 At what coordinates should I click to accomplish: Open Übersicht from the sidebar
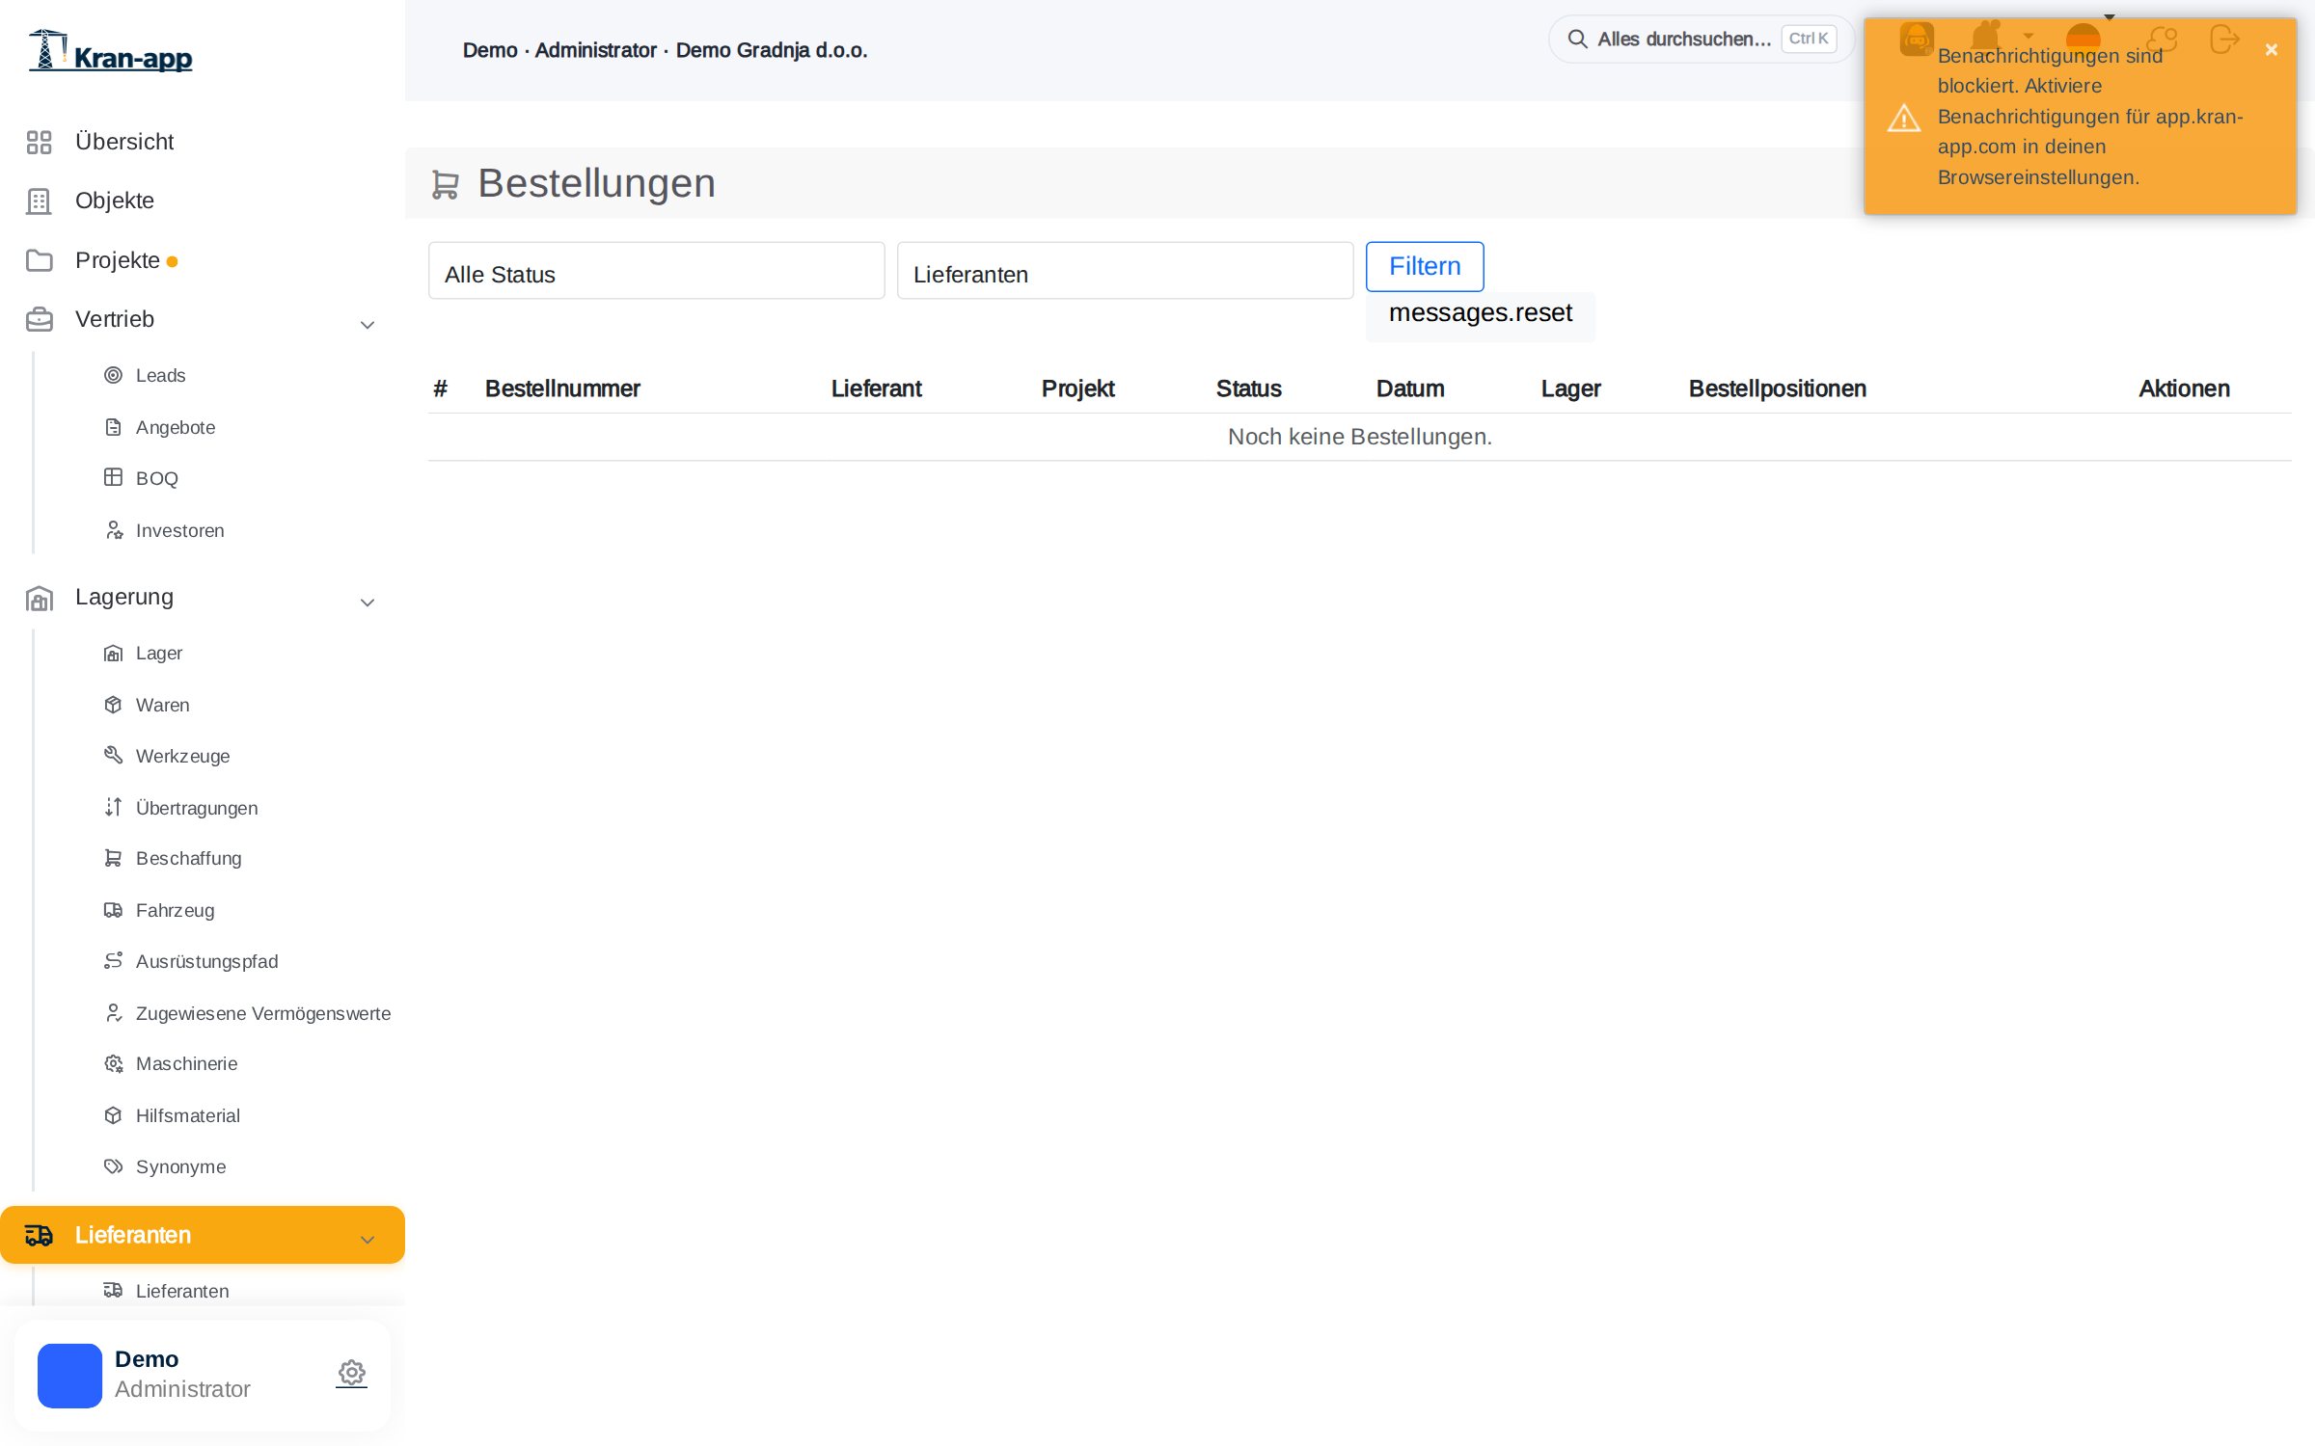123,142
